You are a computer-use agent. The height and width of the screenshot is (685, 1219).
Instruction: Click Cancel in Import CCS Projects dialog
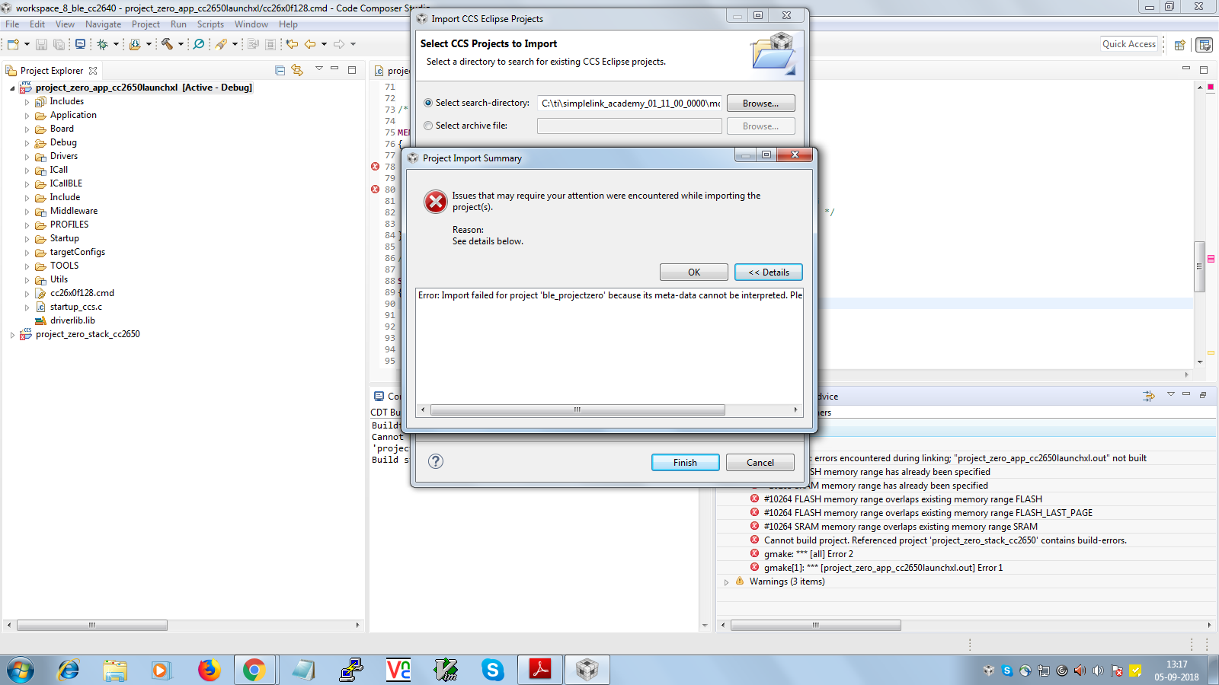coord(760,462)
